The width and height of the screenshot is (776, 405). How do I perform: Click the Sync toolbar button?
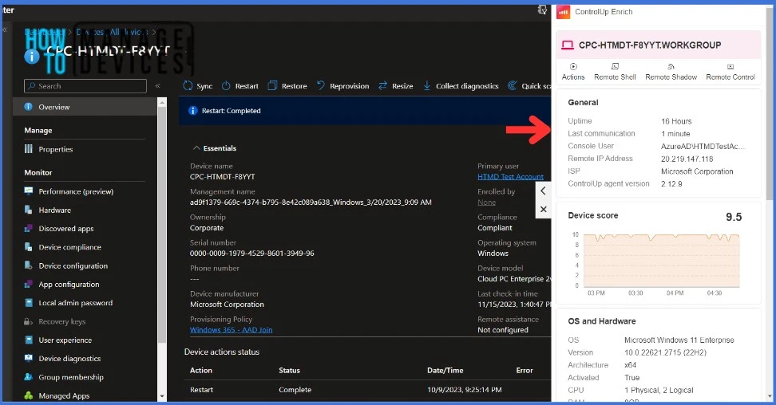coord(198,86)
